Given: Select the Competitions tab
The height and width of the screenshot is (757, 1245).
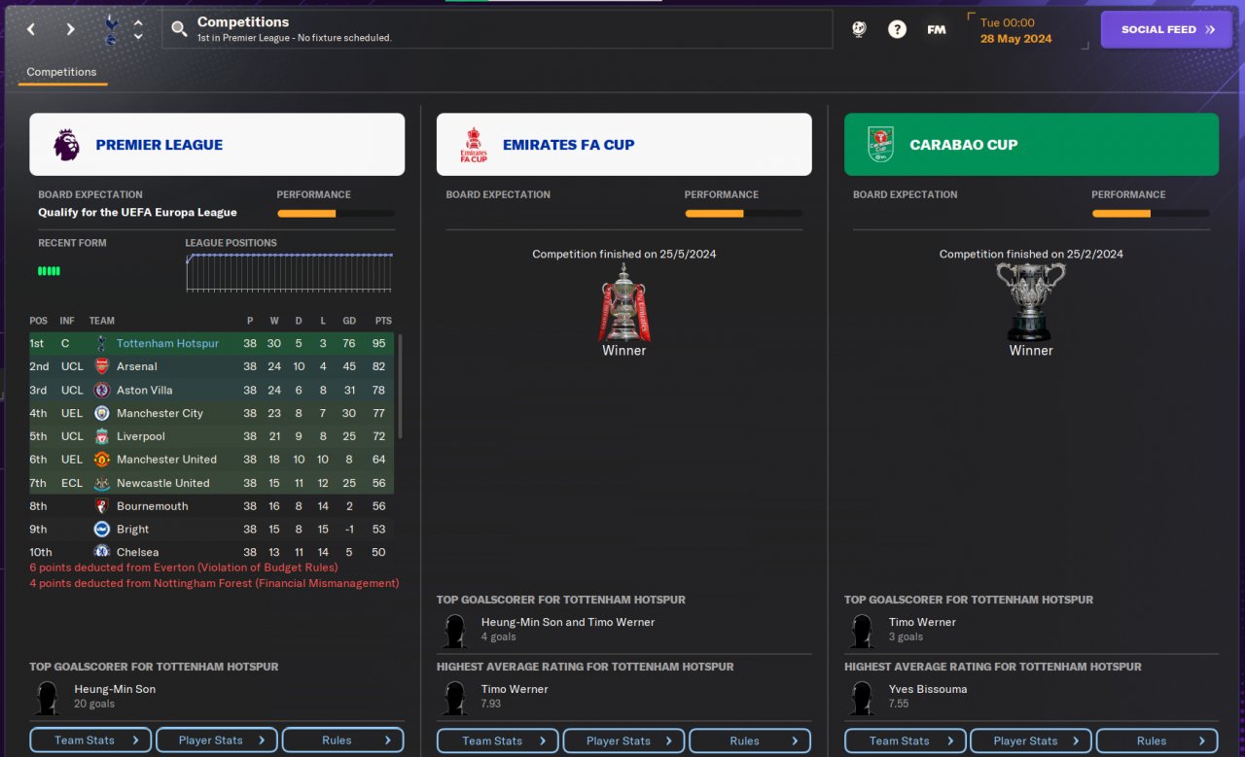Looking at the screenshot, I should click(61, 72).
